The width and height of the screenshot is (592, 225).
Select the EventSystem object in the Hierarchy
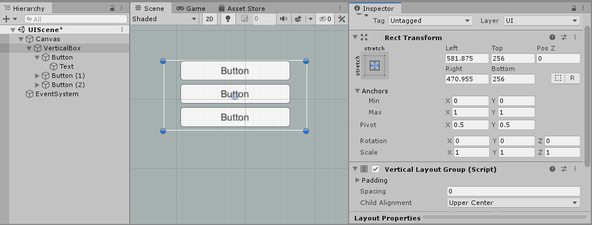[57, 94]
